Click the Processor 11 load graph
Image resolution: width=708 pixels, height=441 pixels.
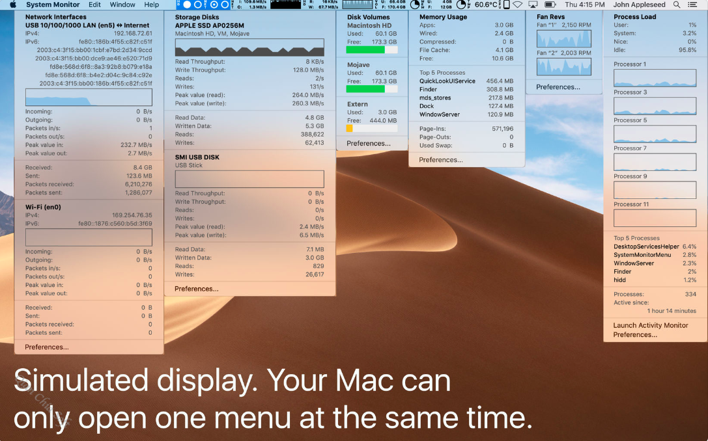pyautogui.click(x=655, y=219)
